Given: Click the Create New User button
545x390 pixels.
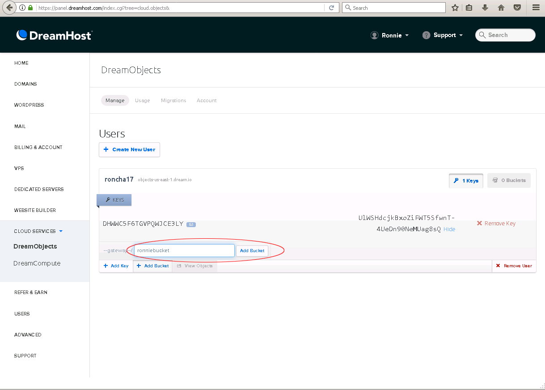Looking at the screenshot, I should point(129,149).
